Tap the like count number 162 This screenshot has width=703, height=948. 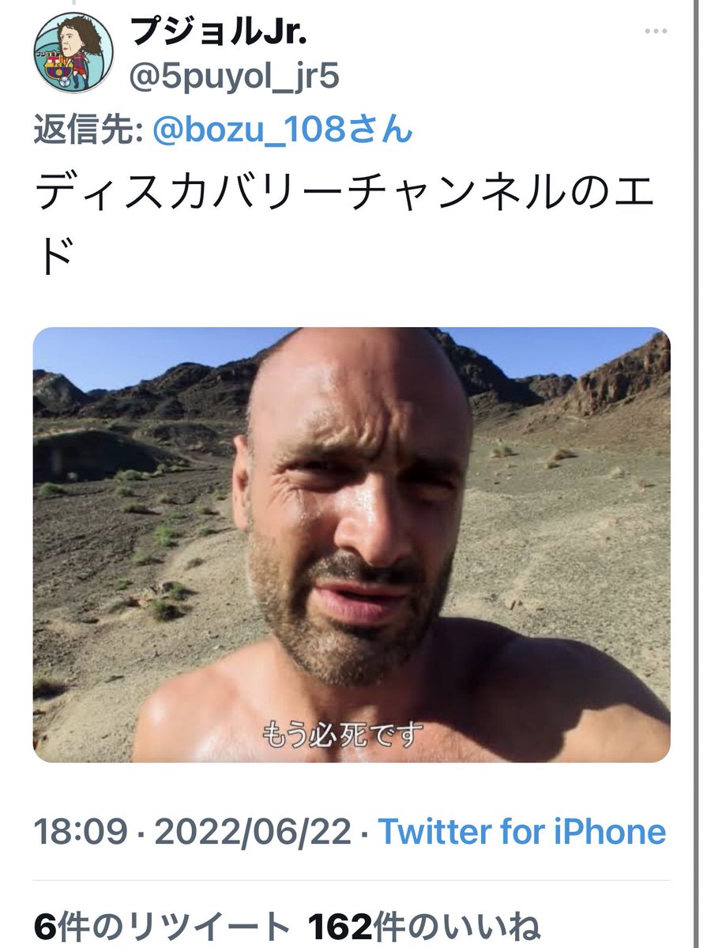coord(340,925)
